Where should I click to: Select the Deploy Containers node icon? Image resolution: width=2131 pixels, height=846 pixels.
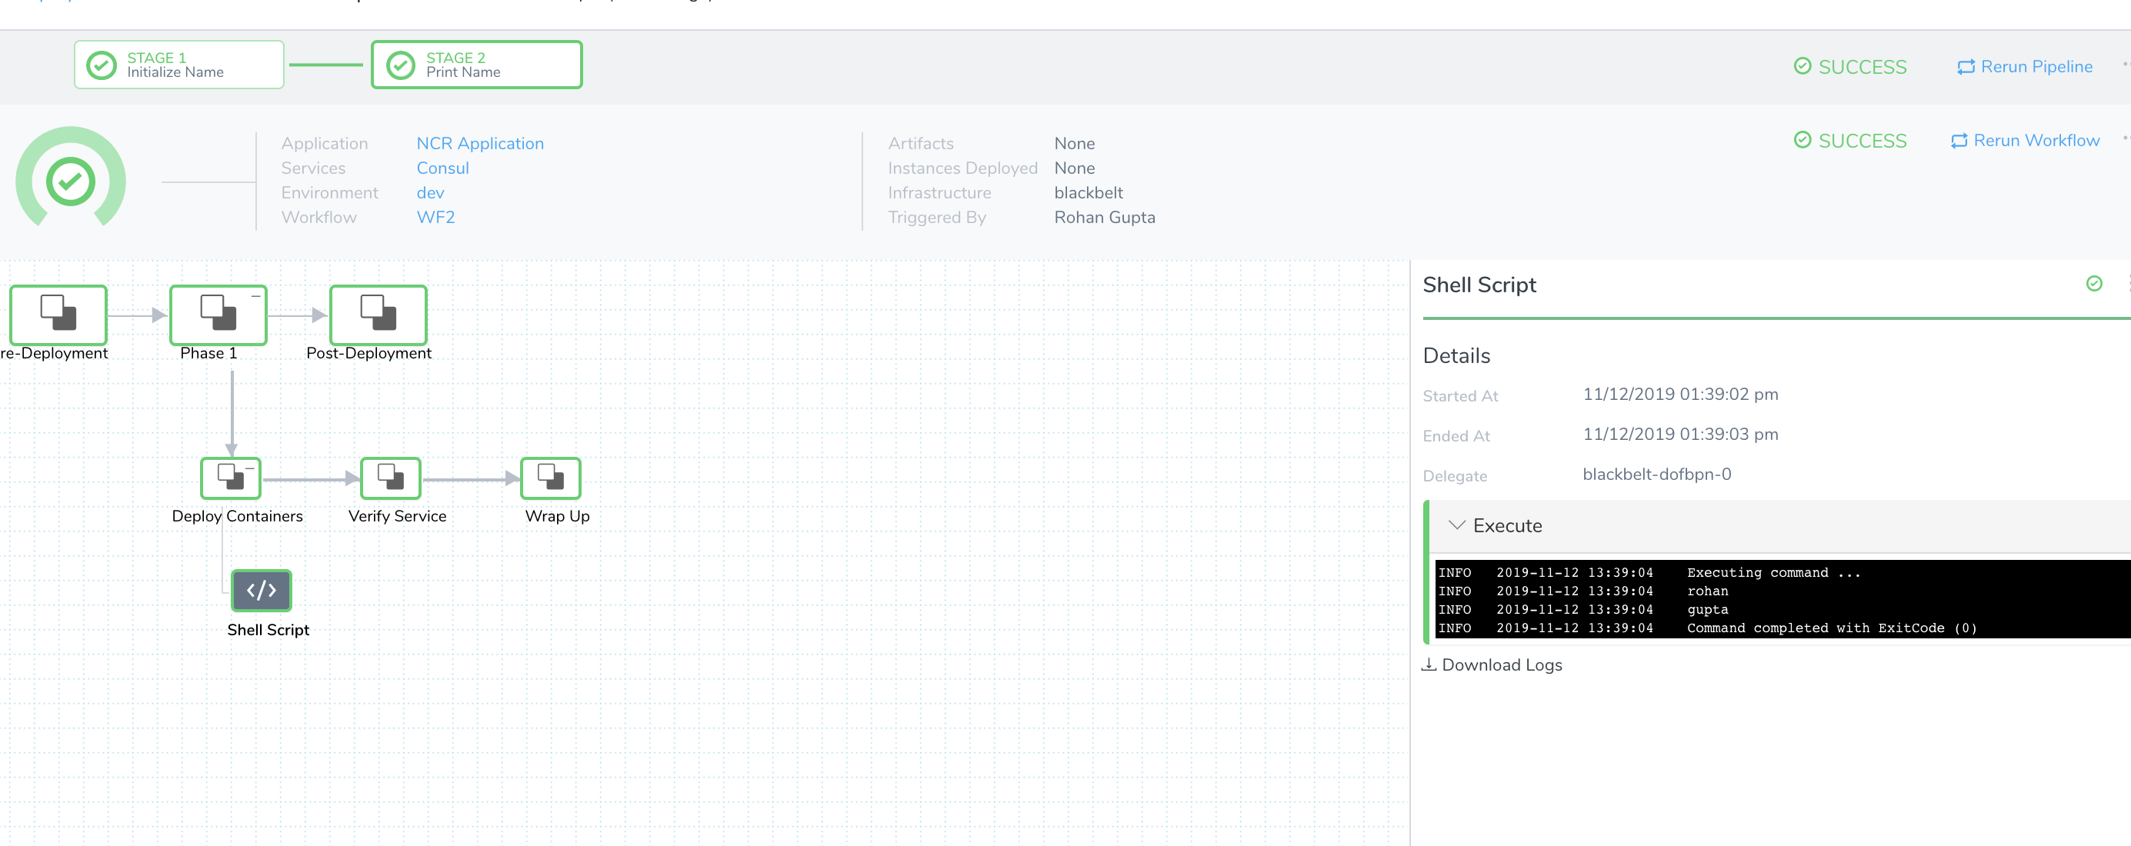point(231,478)
